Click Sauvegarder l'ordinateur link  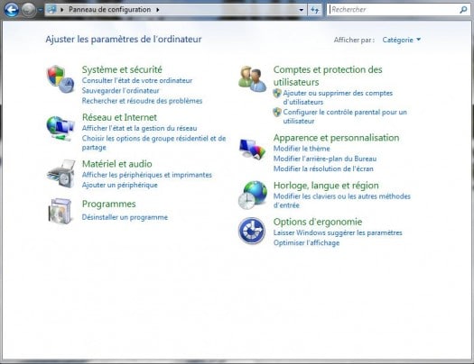[120, 90]
